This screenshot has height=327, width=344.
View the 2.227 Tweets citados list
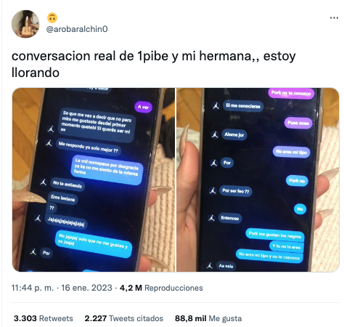click(x=124, y=318)
